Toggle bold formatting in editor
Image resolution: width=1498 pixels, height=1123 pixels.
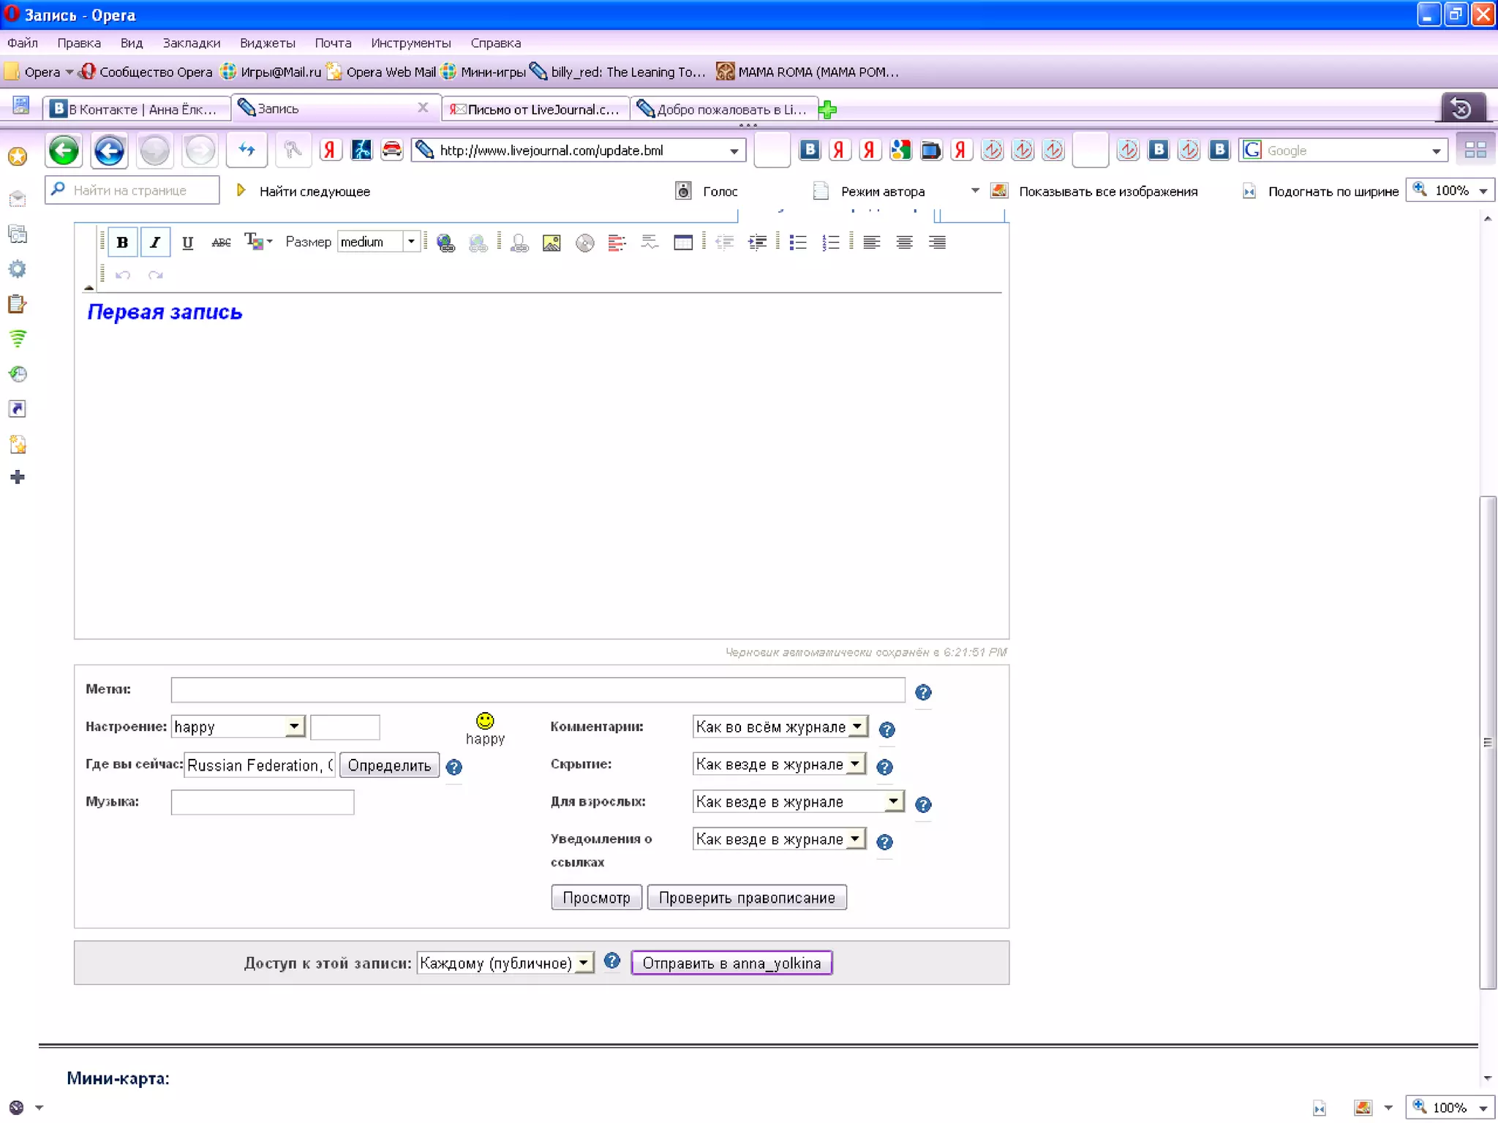pyautogui.click(x=122, y=243)
